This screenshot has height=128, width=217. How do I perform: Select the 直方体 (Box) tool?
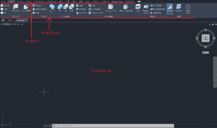[x=5, y=5]
